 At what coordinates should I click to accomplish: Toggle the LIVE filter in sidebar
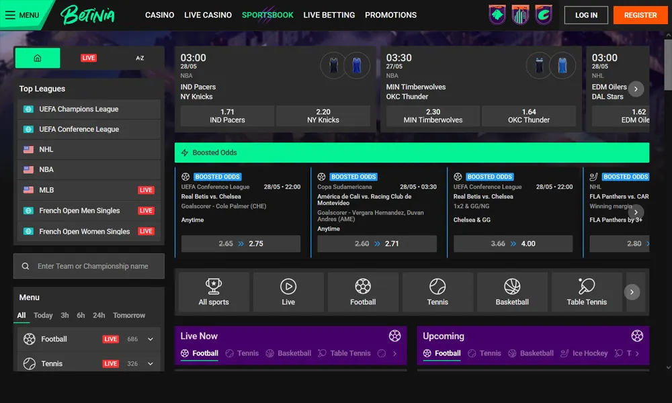[89, 58]
